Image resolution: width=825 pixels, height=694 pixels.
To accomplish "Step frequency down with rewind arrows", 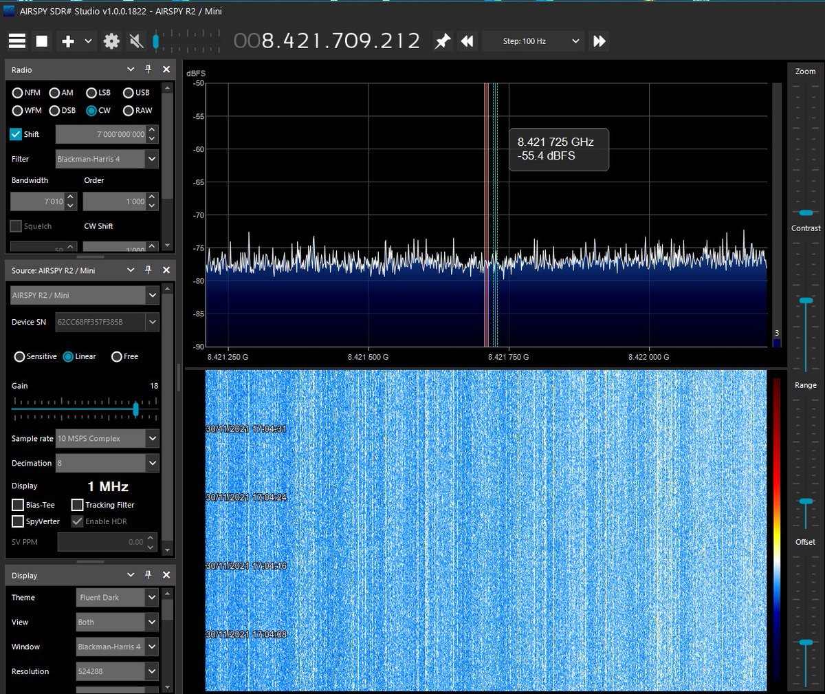I will click(x=467, y=41).
